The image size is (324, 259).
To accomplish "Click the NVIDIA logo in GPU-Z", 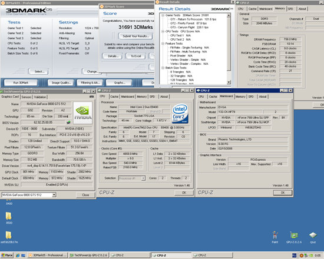I will 82,113.
